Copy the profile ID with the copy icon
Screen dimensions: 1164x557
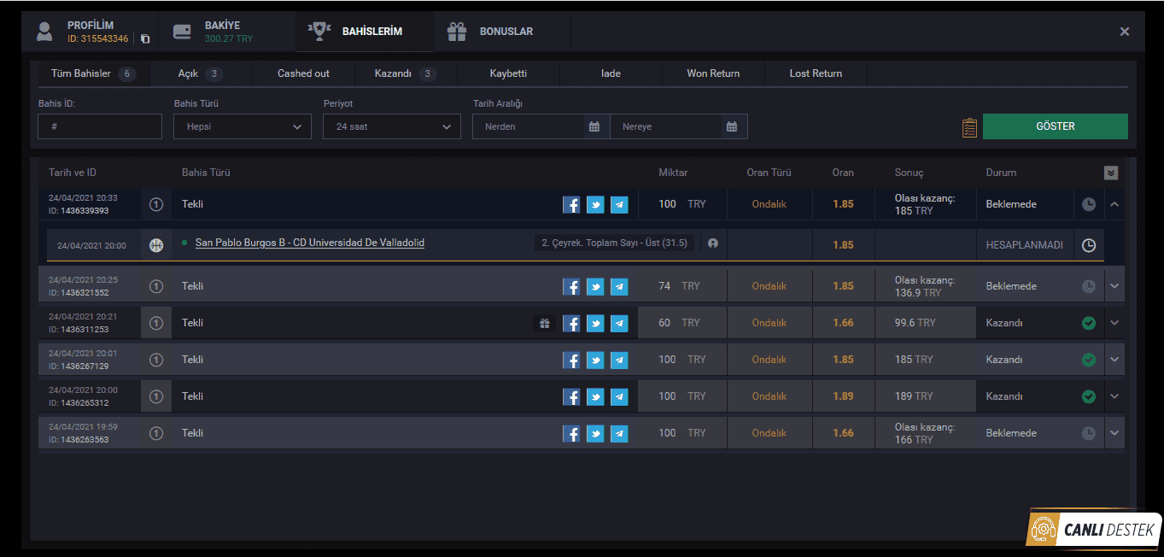pos(145,39)
